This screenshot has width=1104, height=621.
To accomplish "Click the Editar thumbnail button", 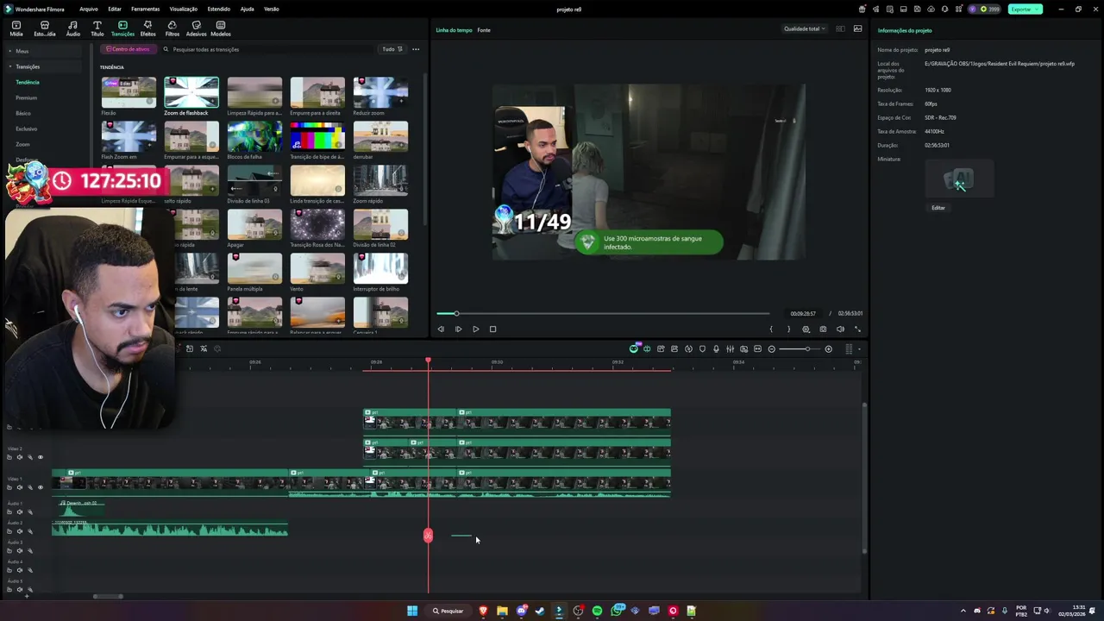I will 938,208.
